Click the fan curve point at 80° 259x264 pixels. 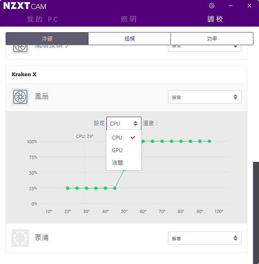point(181,141)
